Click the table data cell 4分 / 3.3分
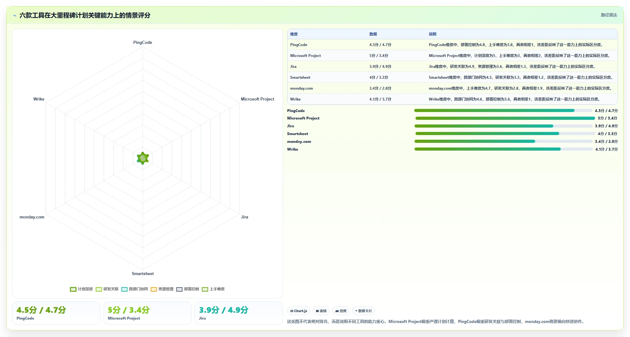The width and height of the screenshot is (630, 337). [x=379, y=77]
